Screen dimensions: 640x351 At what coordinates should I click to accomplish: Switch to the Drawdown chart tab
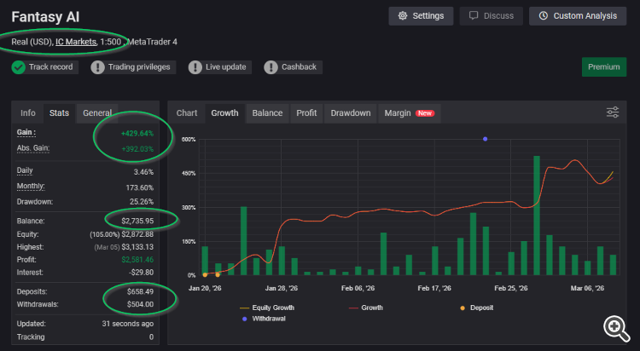click(x=350, y=112)
